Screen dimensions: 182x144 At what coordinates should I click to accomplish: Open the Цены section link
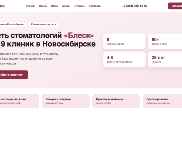pyautogui.click(x=54, y=6)
